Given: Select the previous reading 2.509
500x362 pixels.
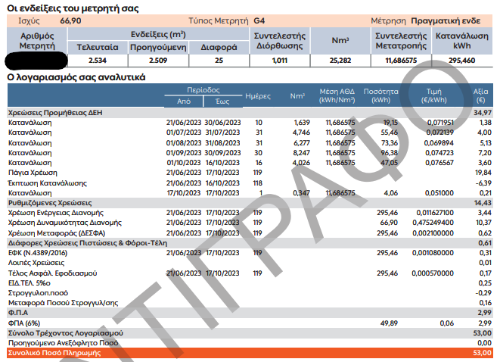Looking at the screenshot, I should pyautogui.click(x=158, y=61).
